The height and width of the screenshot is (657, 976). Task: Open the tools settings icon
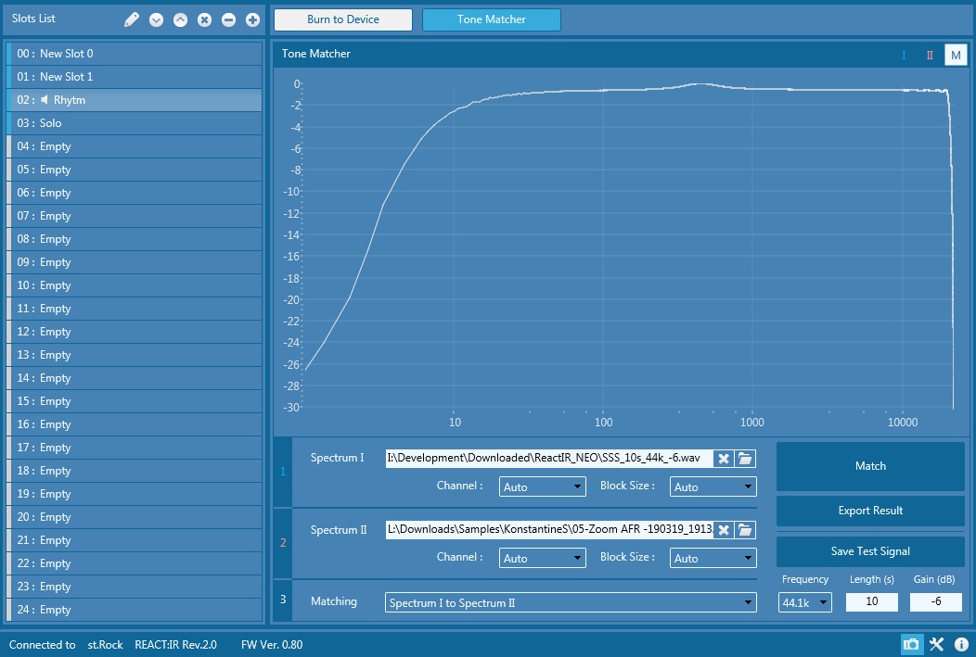coord(937,644)
